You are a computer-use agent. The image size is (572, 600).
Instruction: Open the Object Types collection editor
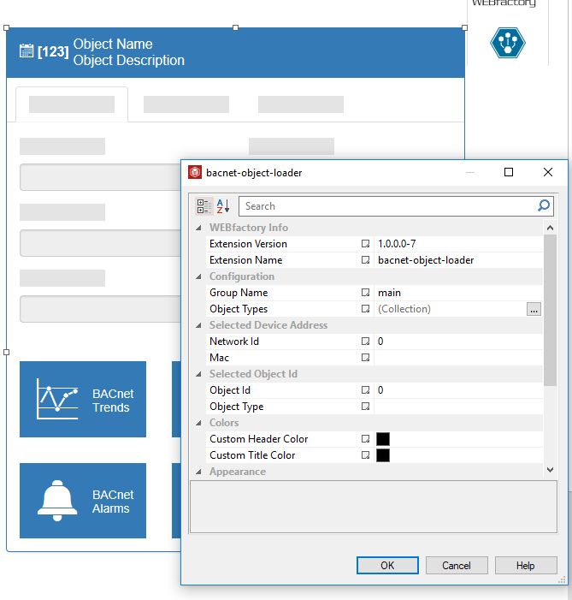click(x=534, y=309)
